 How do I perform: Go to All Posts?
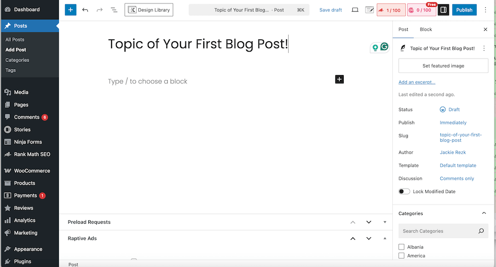(x=15, y=40)
